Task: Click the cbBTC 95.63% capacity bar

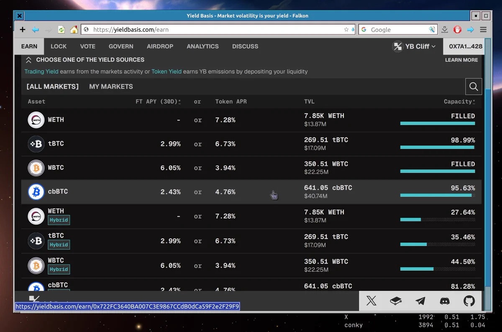Action: point(438,195)
